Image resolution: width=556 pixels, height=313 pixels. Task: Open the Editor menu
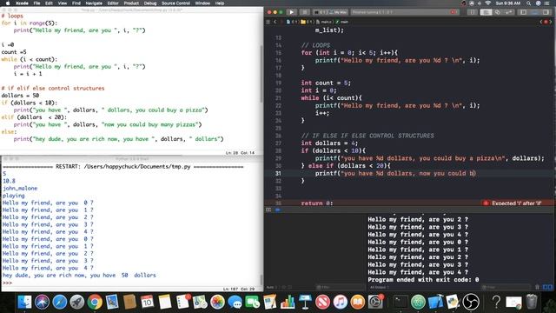[113, 3]
